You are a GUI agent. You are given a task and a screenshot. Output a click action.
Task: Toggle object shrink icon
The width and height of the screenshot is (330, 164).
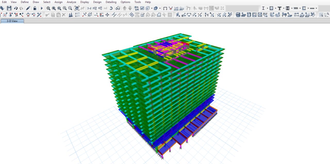click(137, 8)
